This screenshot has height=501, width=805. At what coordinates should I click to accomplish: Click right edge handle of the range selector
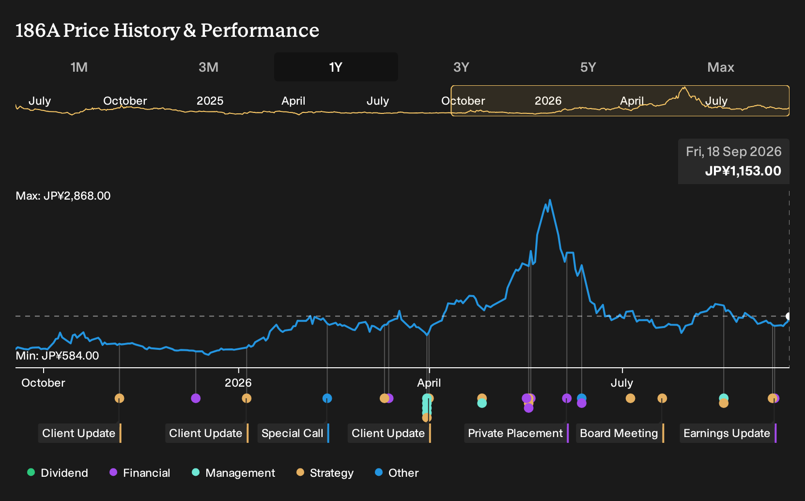789,101
